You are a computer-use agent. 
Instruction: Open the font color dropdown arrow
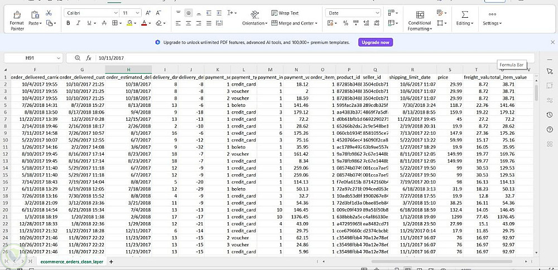click(x=150, y=23)
